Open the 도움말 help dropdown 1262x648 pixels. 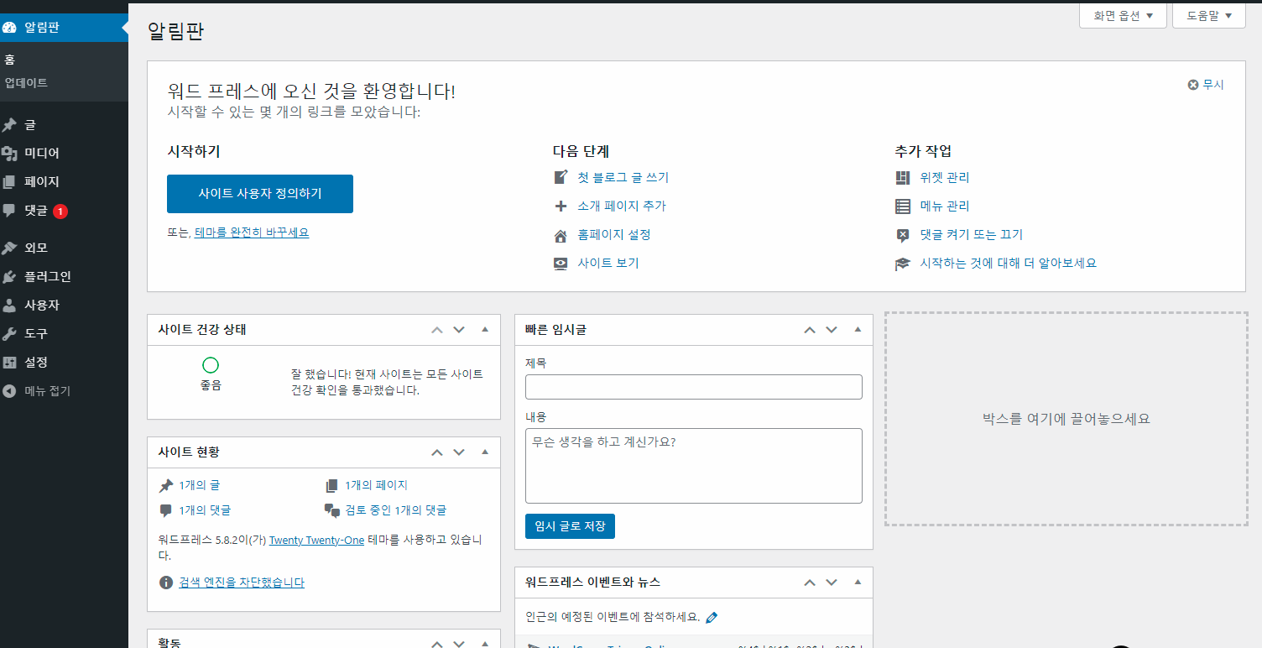[1209, 15]
